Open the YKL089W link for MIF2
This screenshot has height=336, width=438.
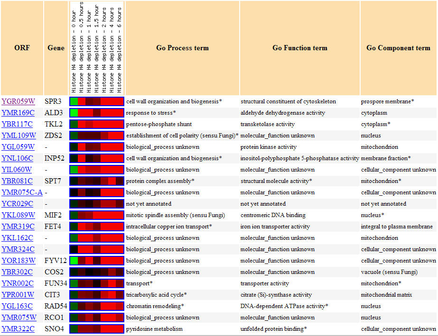click(19, 215)
